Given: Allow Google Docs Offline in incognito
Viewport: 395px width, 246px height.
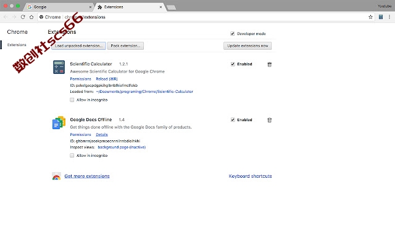Looking at the screenshot, I should (x=72, y=156).
